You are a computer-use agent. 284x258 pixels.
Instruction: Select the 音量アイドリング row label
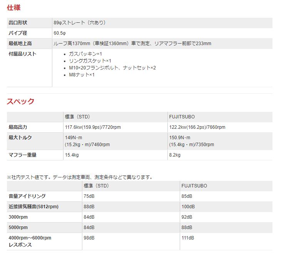[27, 196]
